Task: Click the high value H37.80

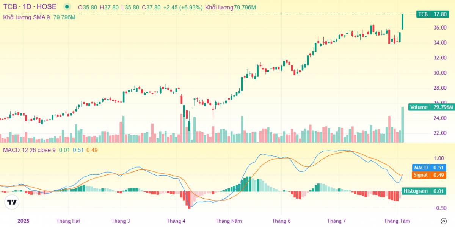Action: click(x=109, y=8)
